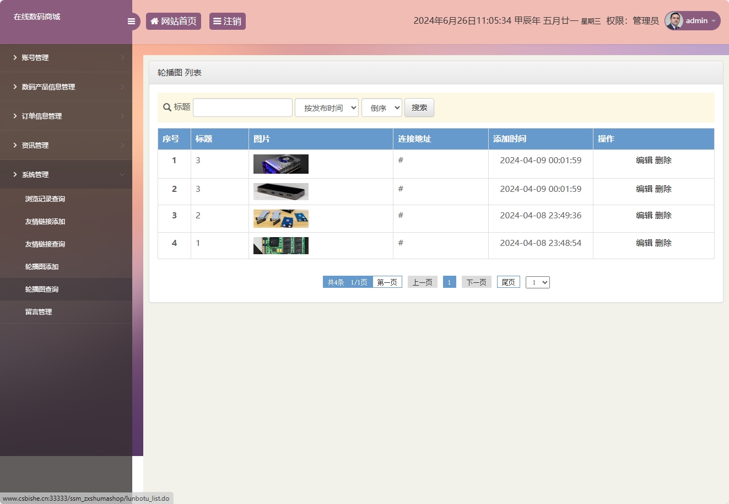Open the 按发布时间 sort dropdown
Image resolution: width=729 pixels, height=504 pixels.
click(326, 107)
